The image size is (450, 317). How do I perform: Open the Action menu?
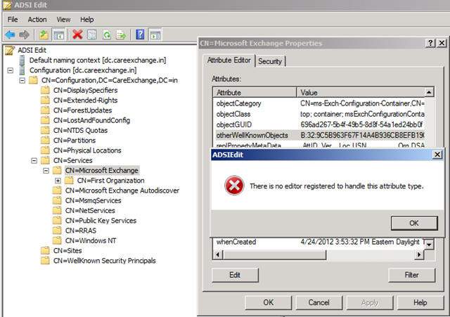click(x=37, y=20)
